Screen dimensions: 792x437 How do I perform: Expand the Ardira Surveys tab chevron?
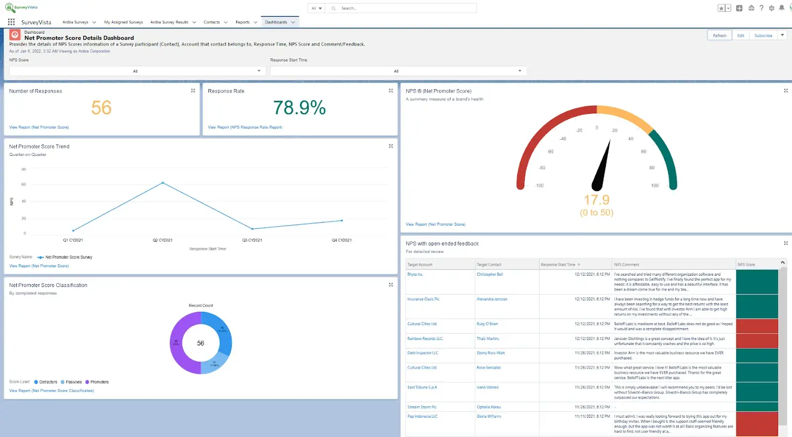(94, 22)
